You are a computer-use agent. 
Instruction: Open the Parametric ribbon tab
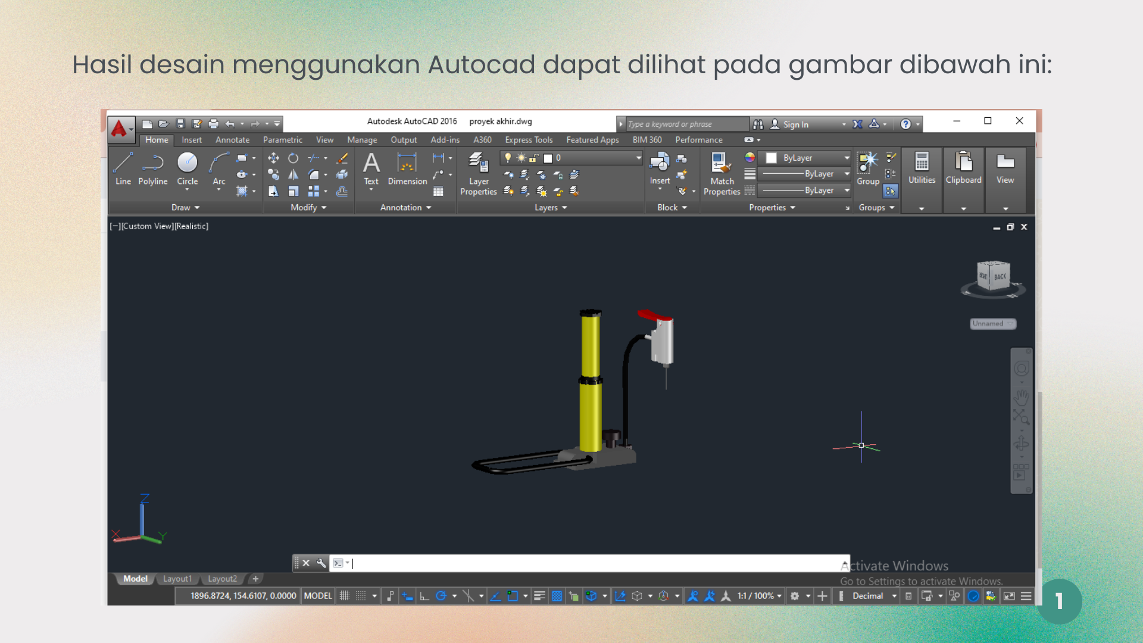coord(283,140)
